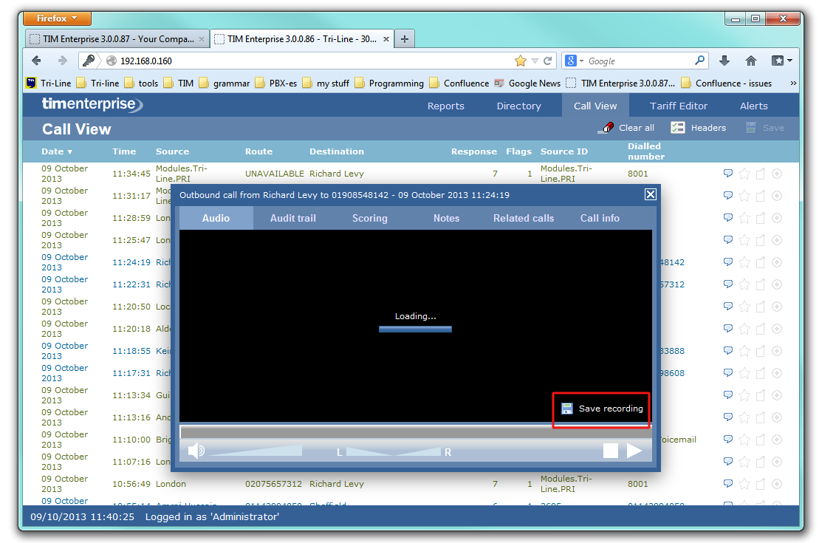819x543 pixels.
Task: Open the Firefox downloads arrow
Action: tap(724, 61)
